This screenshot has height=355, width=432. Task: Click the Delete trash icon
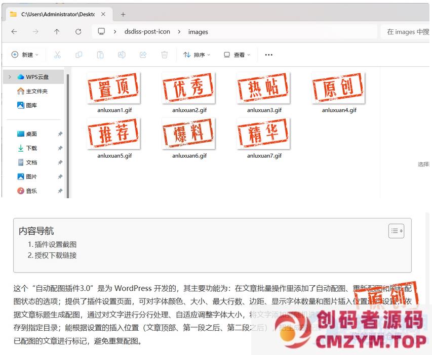[x=164, y=55]
